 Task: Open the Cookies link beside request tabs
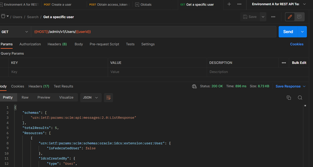[297, 44]
